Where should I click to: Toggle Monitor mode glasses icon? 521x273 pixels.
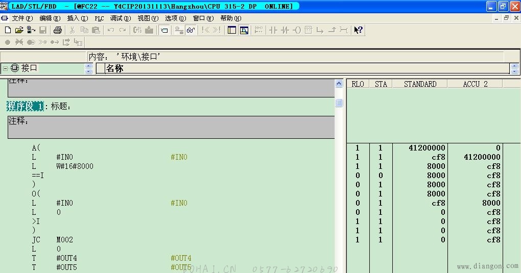[191, 30]
